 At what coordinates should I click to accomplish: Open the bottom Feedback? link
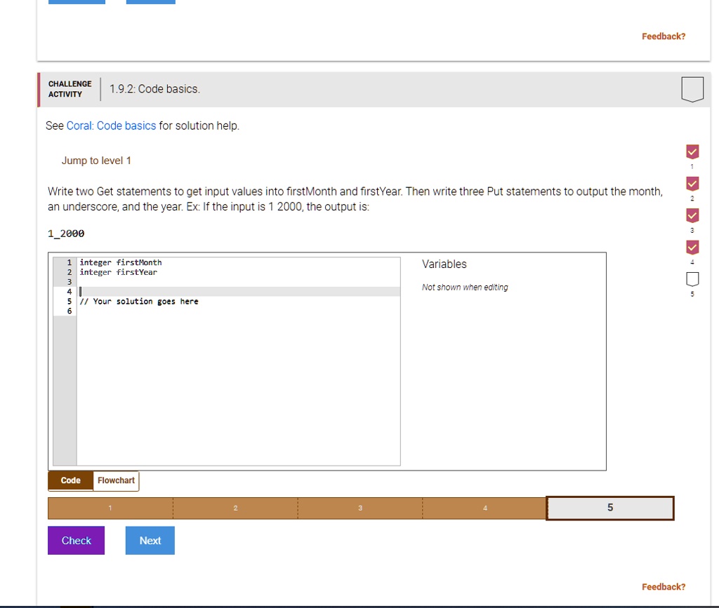(663, 586)
